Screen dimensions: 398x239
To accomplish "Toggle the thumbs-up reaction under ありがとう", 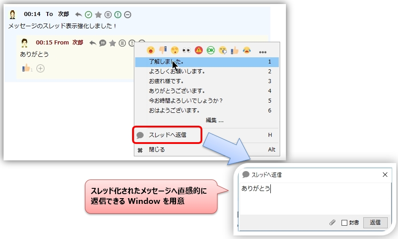I will click(x=26, y=68).
